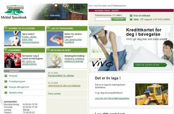The width and height of the screenshot is (174, 114).
Task: Click arrow icon in Lån og finansiering header
Action: point(48,28)
